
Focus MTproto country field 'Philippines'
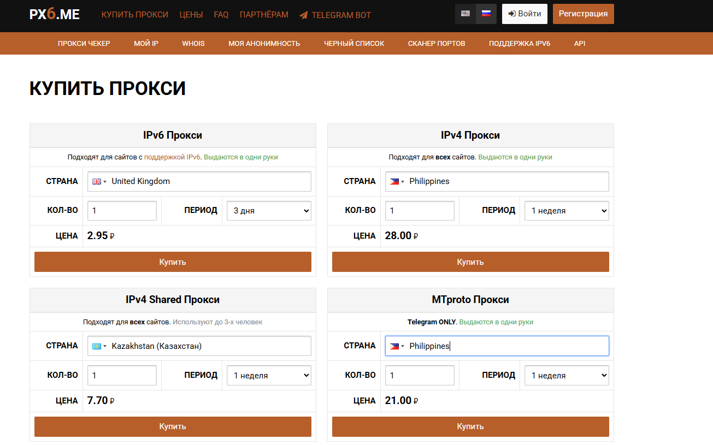(497, 346)
